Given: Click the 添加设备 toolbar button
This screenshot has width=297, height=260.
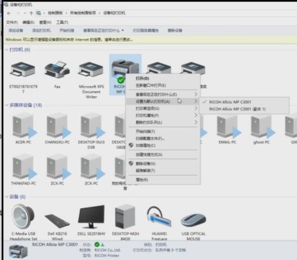Looking at the screenshot, I should coord(16,30).
